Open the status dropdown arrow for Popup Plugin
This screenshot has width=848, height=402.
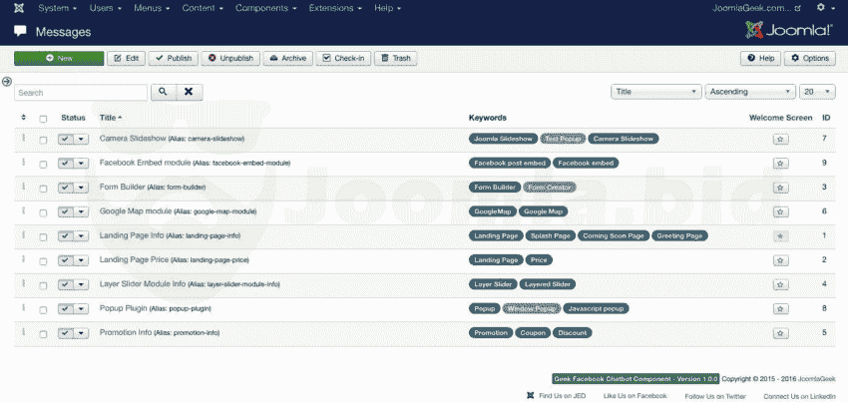coord(82,309)
